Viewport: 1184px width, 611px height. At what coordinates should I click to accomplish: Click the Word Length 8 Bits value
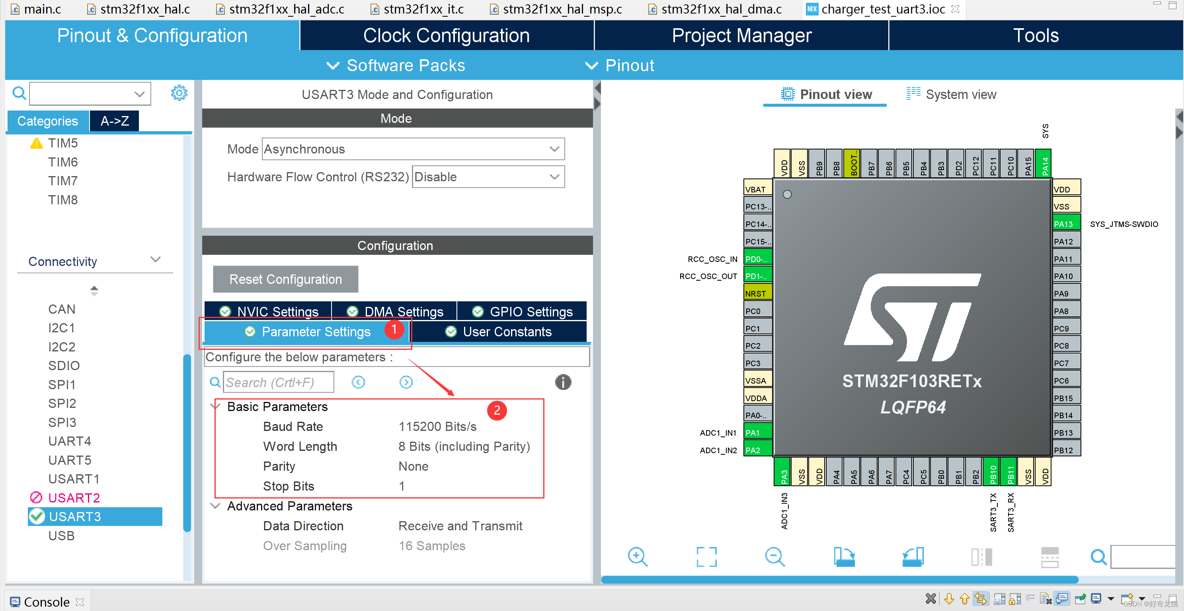[464, 446]
